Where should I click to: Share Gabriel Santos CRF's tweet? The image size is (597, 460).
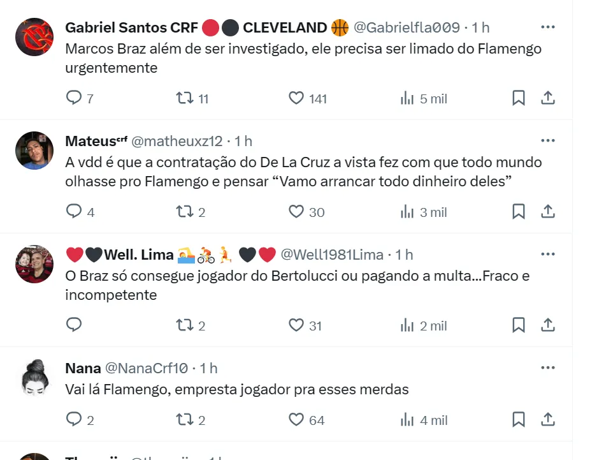[547, 98]
